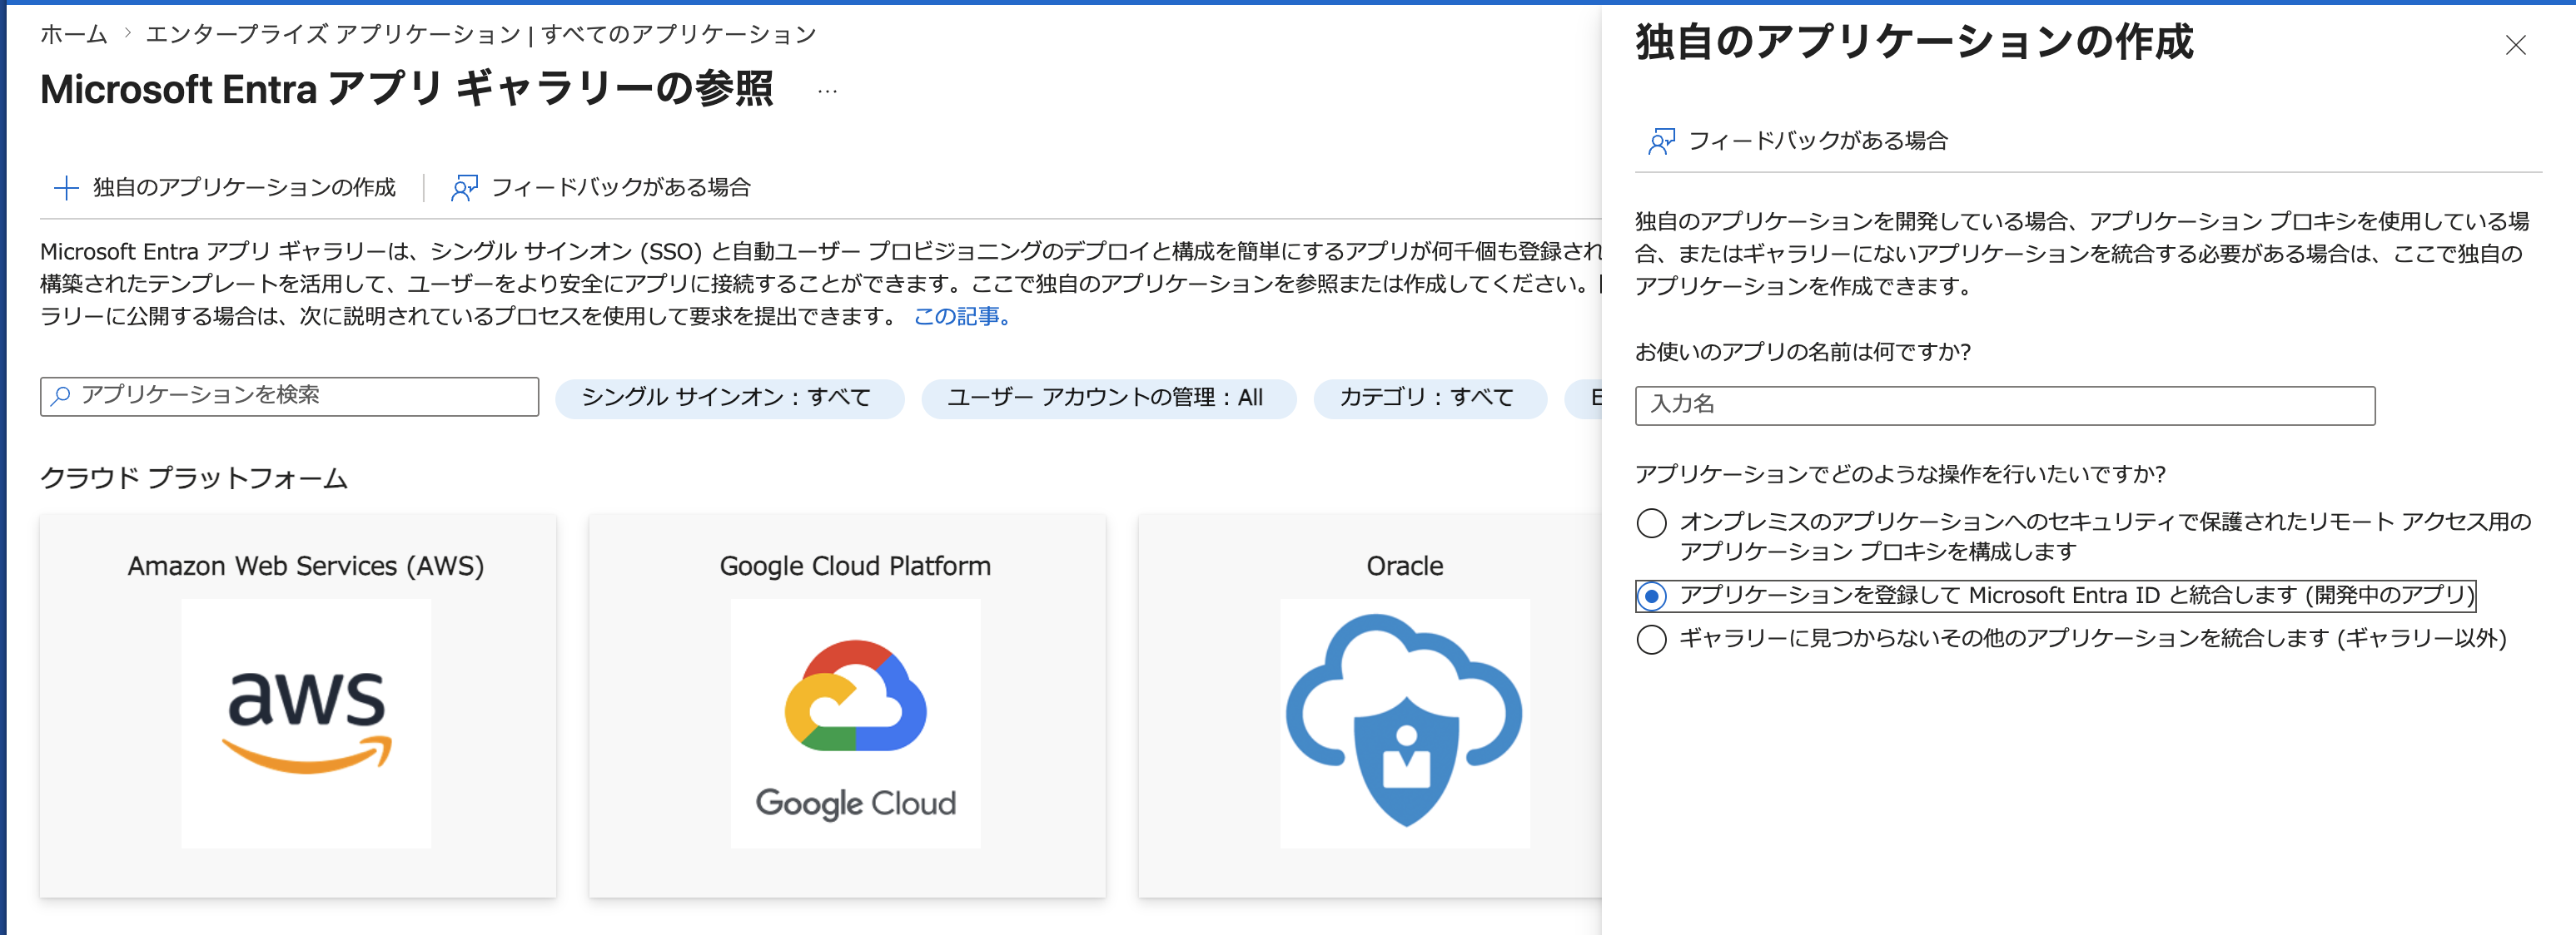Close the 独自のアプリケーションの作成 panel
The width and height of the screenshot is (2576, 935).
[2515, 45]
